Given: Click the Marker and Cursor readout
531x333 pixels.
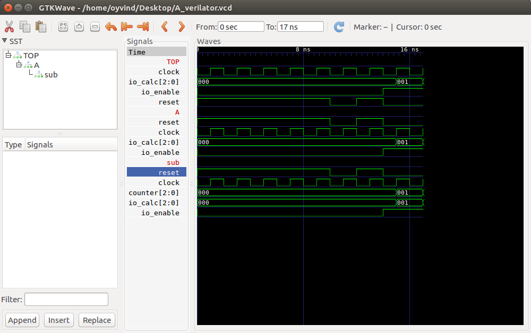Looking at the screenshot, I should [x=398, y=27].
